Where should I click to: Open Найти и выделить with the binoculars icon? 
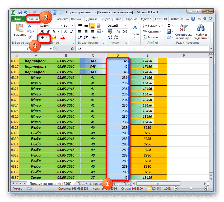tap(200, 28)
